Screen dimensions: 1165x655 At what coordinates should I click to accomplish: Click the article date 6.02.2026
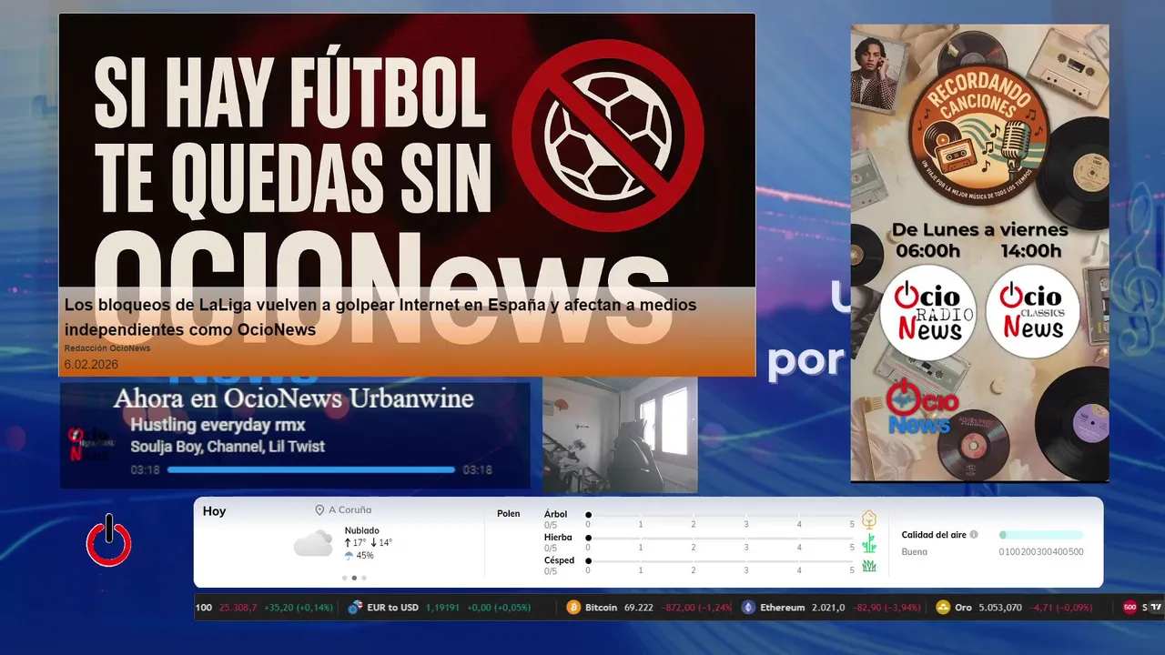click(x=91, y=365)
